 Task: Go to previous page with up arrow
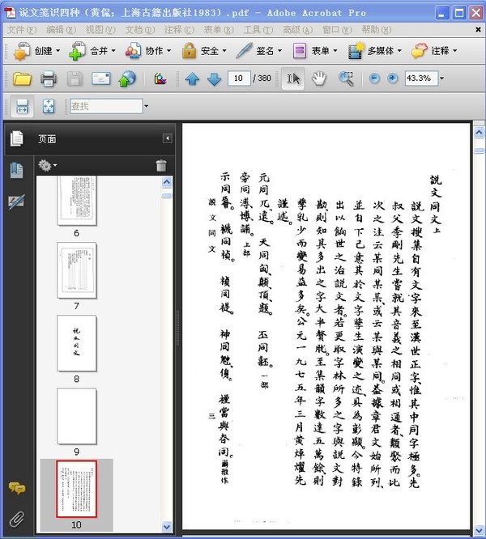[x=192, y=79]
